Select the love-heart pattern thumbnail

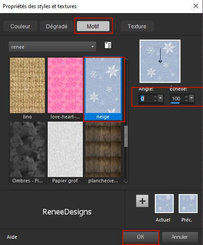tap(65, 85)
